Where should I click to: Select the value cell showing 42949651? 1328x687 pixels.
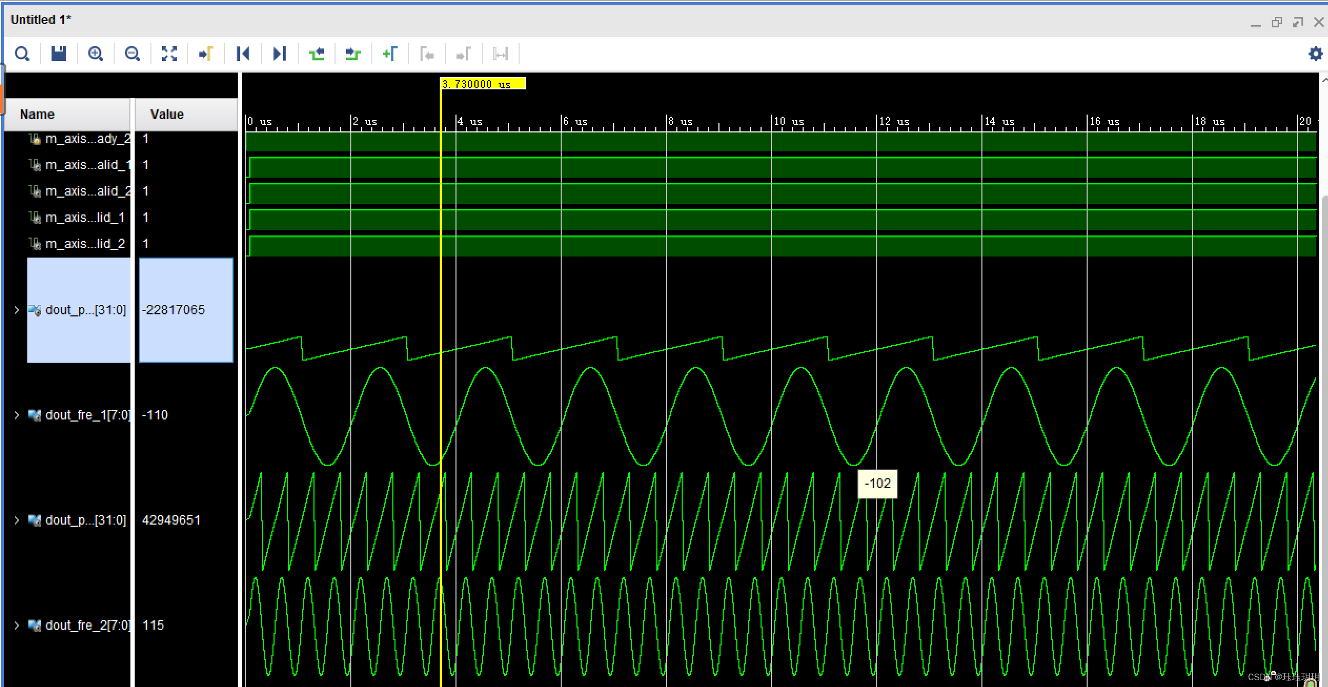(x=171, y=520)
